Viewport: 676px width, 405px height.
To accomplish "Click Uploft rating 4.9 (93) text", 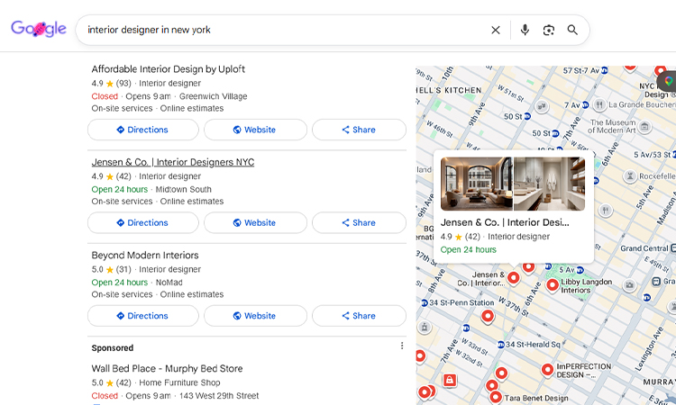I will pyautogui.click(x=111, y=83).
